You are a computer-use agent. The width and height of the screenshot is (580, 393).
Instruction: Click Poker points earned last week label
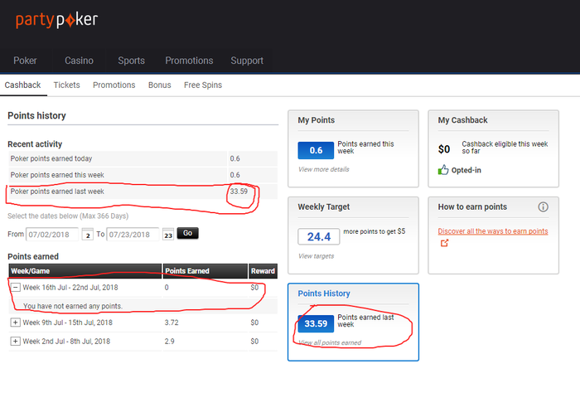[57, 192]
